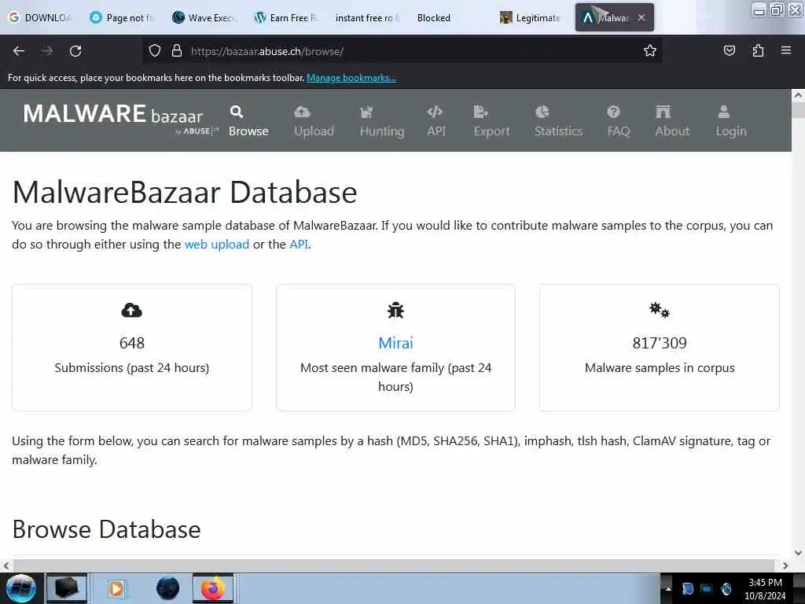
Task: Click the browser forward arrow
Action: (x=47, y=51)
